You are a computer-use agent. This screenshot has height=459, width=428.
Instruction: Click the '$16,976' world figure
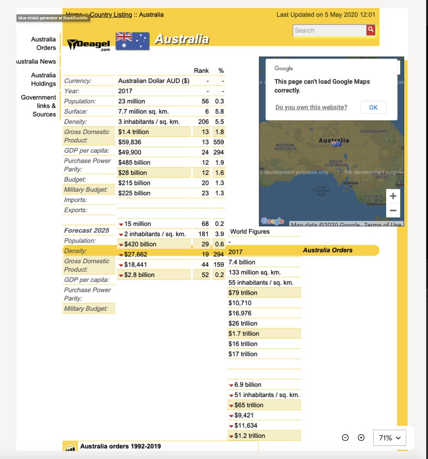click(240, 313)
